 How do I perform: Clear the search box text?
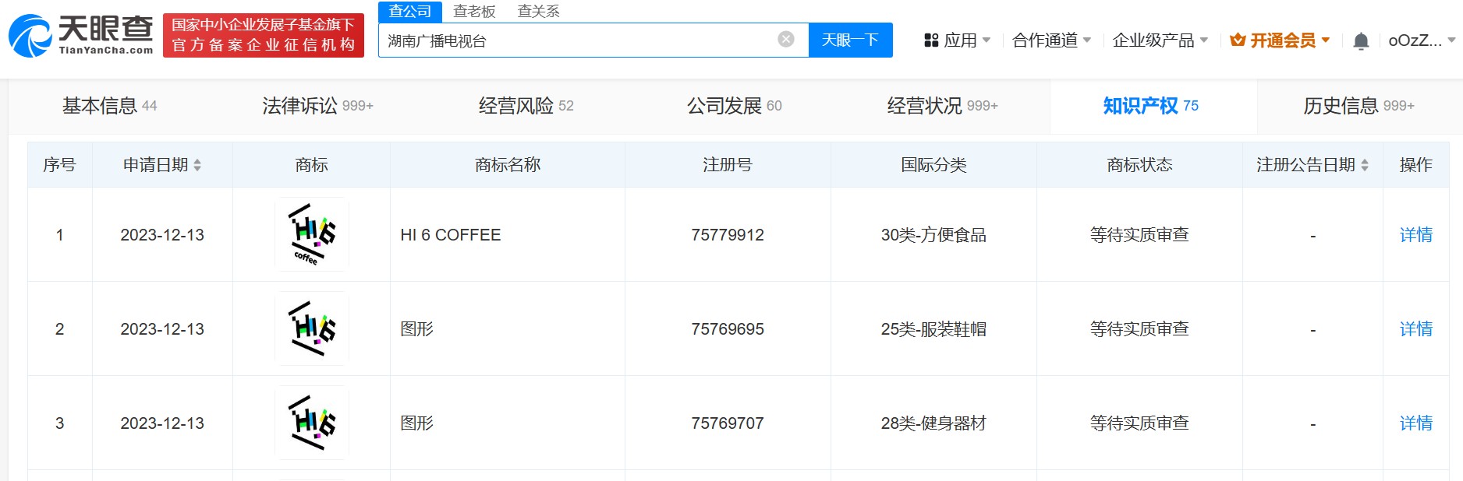click(x=786, y=40)
